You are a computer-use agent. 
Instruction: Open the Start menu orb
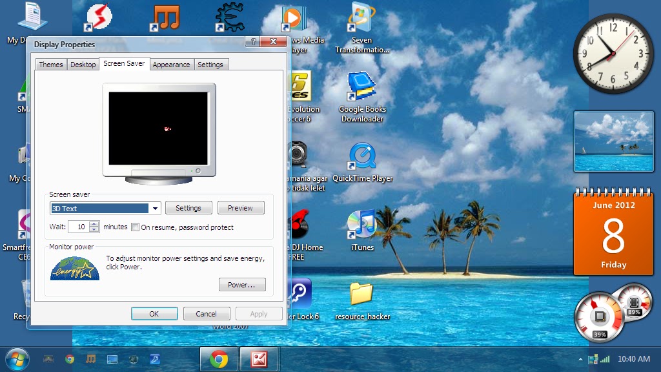coord(17,359)
